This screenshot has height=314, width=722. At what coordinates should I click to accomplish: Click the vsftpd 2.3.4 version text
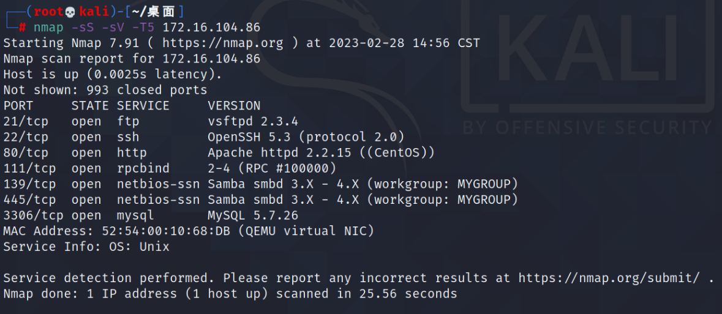click(x=253, y=122)
